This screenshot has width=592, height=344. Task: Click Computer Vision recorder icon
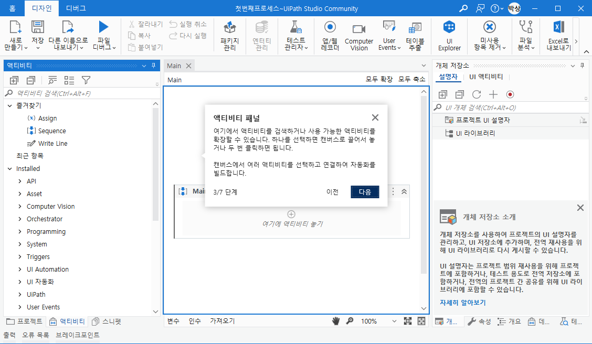click(358, 29)
